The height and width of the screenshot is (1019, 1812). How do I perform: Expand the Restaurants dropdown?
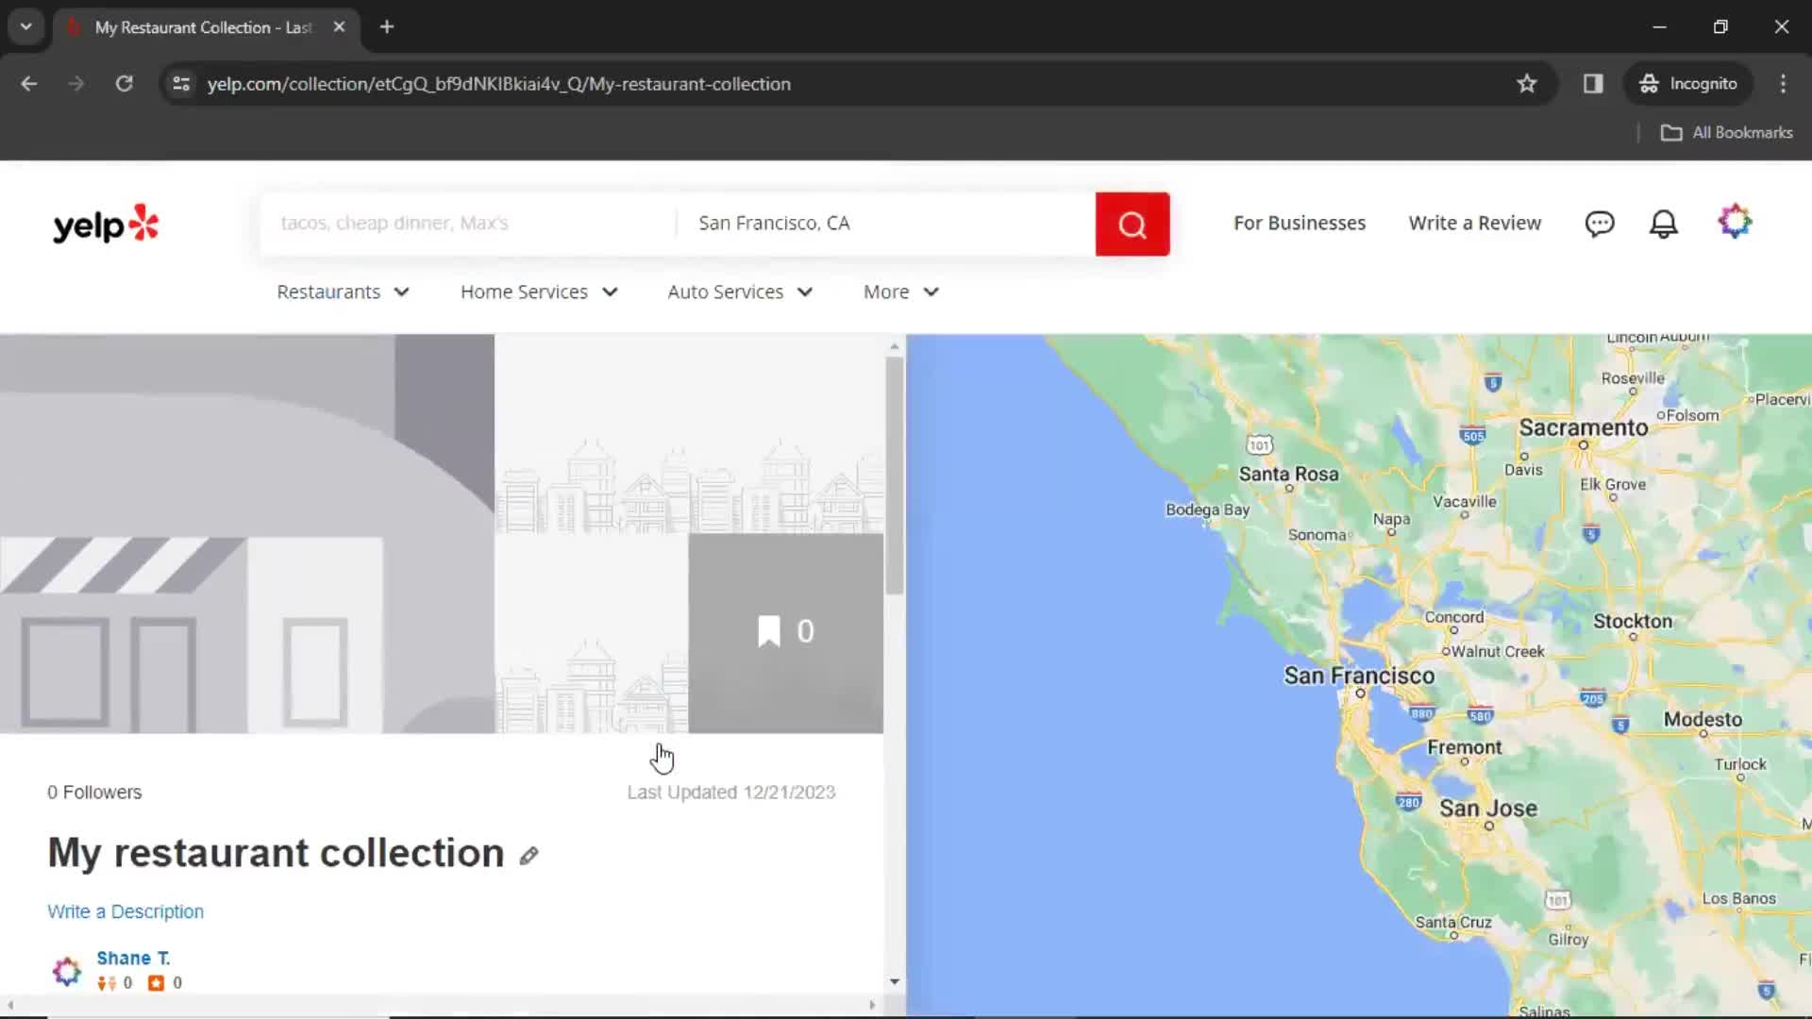pyautogui.click(x=343, y=292)
